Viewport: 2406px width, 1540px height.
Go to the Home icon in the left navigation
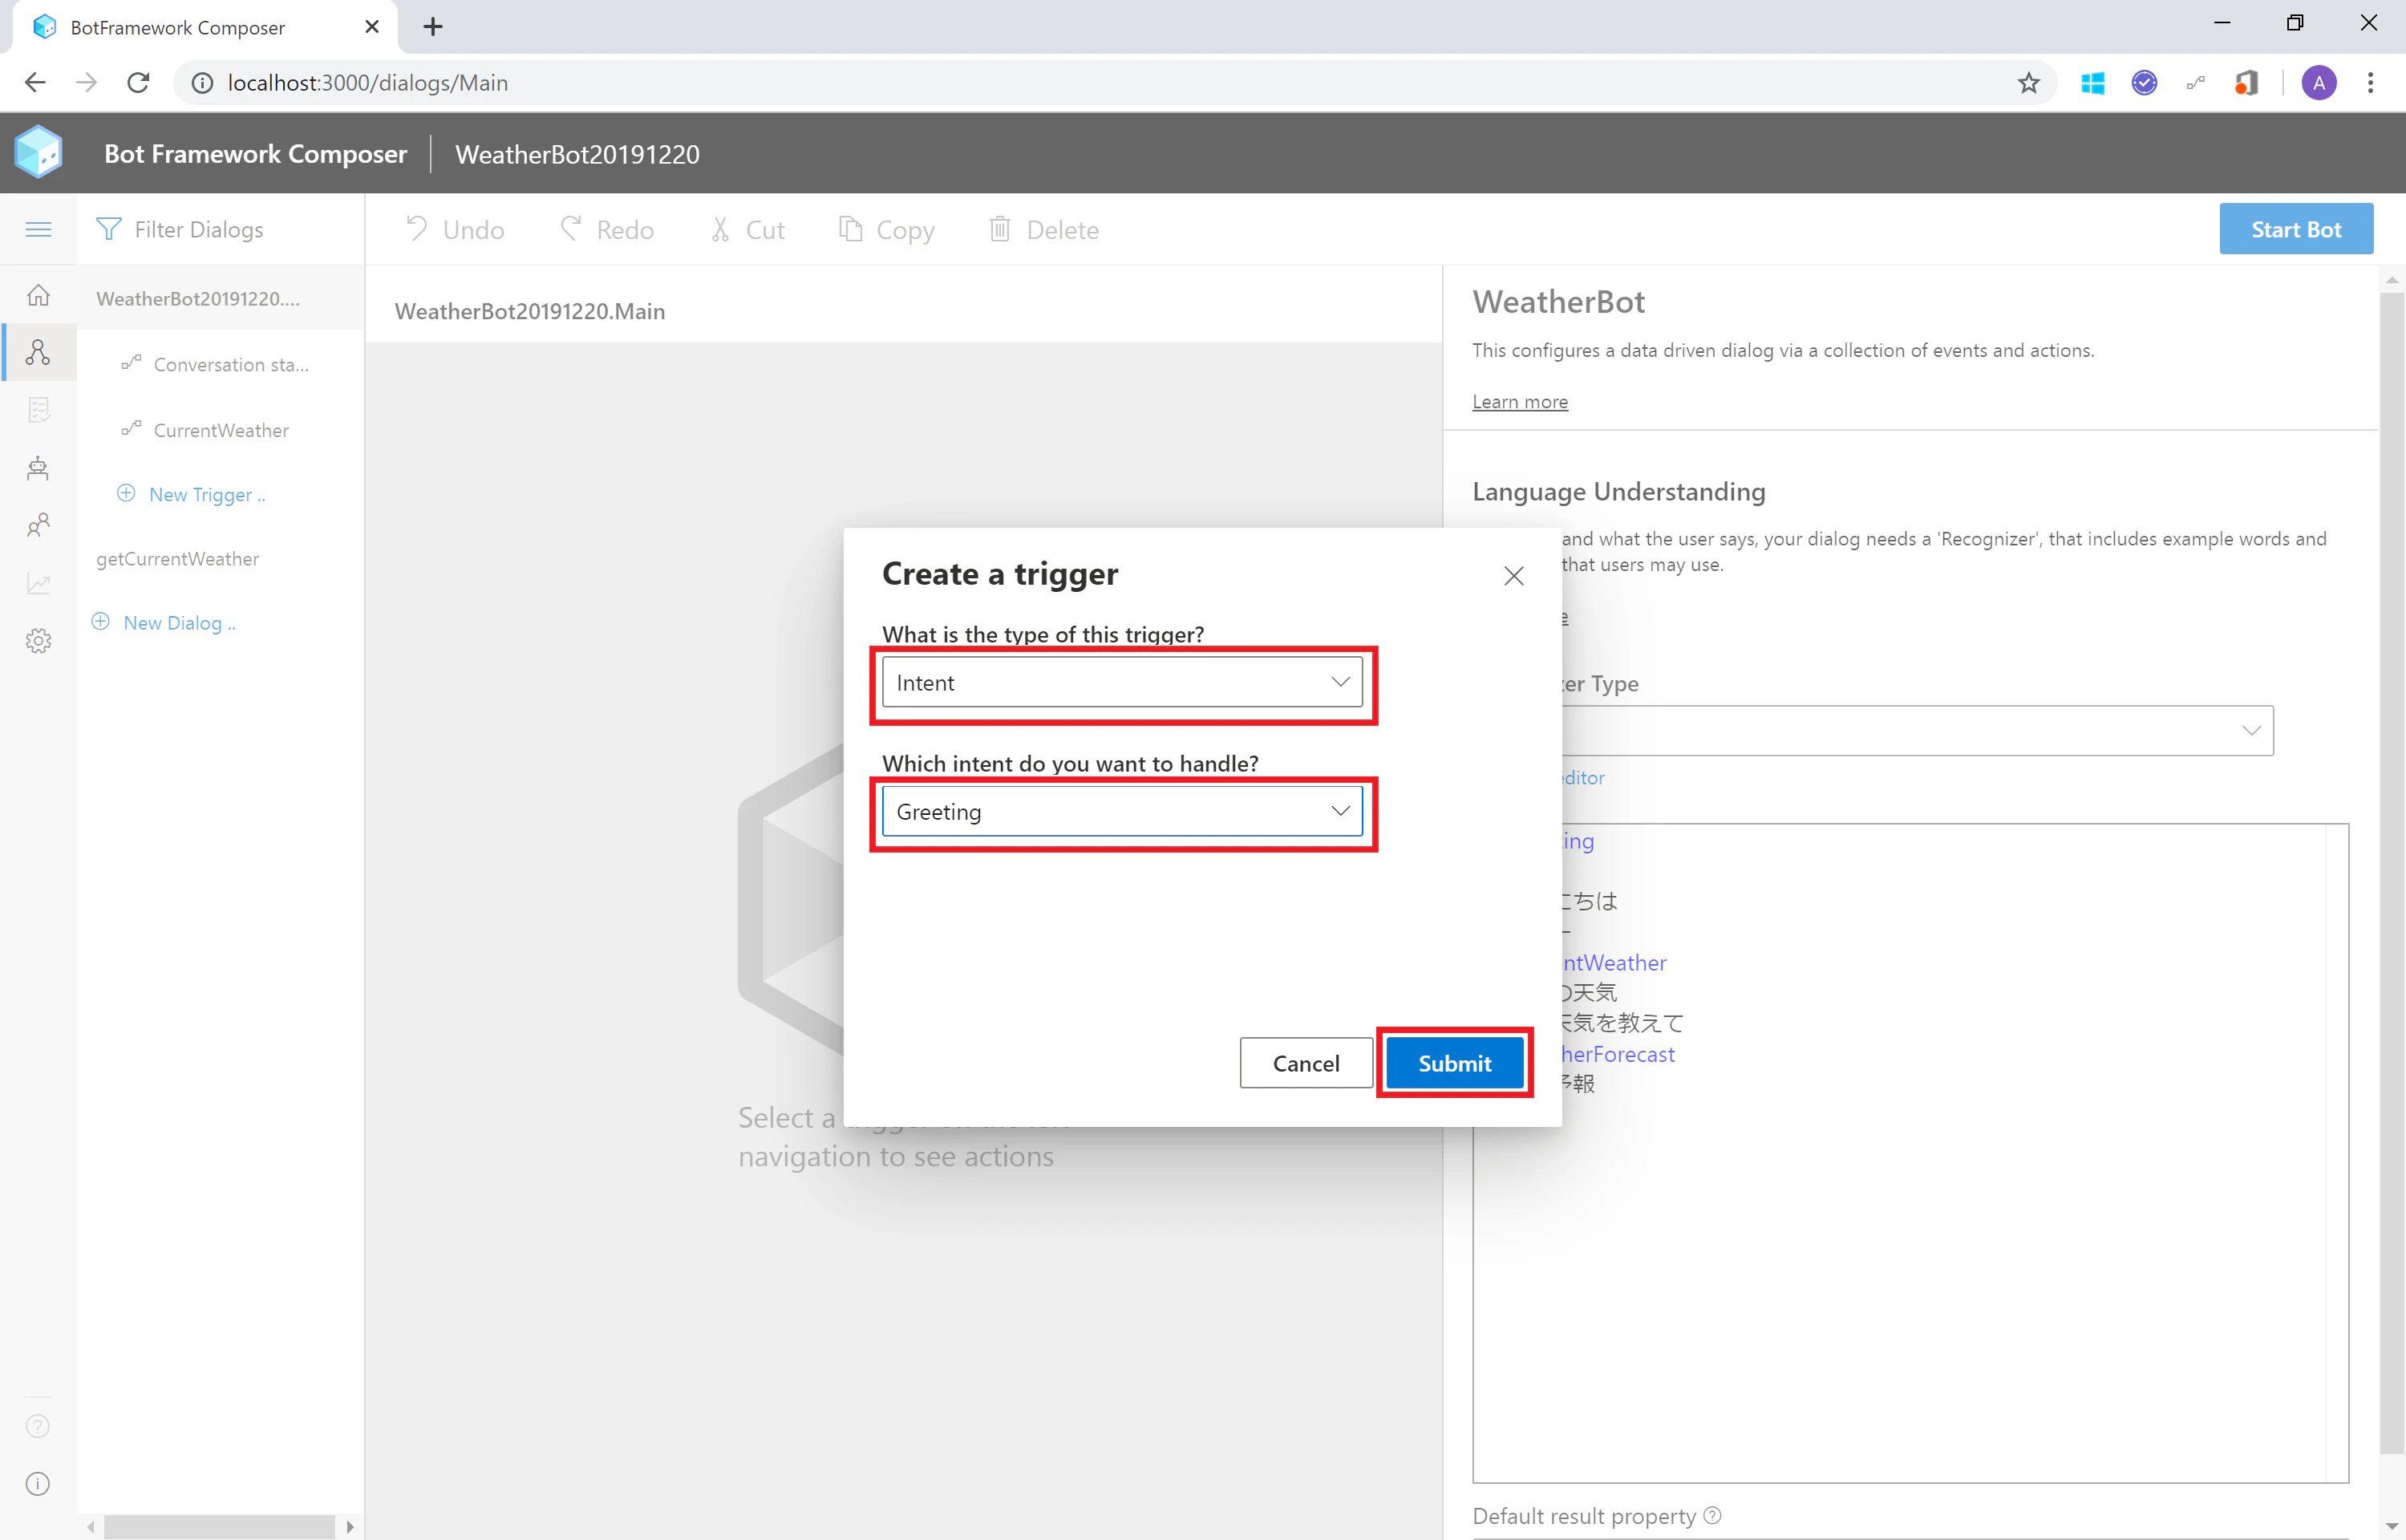click(38, 295)
